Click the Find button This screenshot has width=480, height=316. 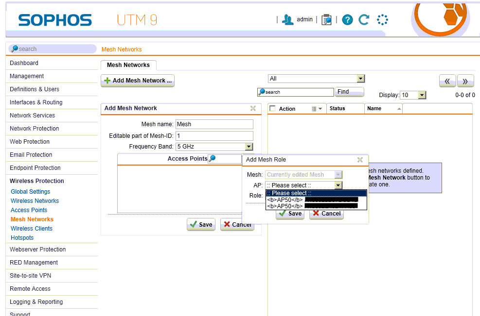(349, 92)
